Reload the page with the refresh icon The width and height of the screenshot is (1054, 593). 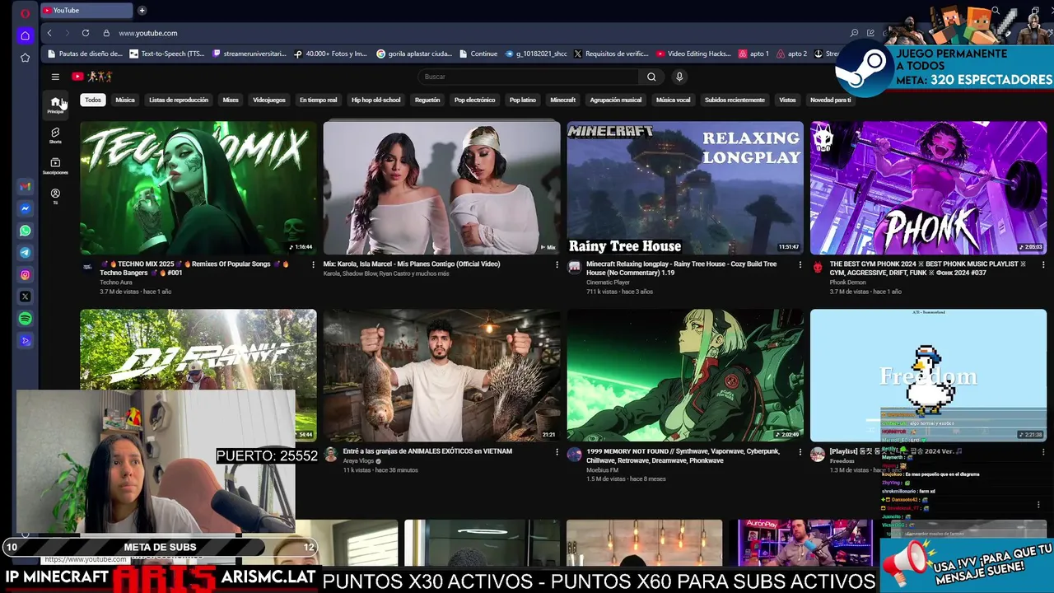coord(86,33)
